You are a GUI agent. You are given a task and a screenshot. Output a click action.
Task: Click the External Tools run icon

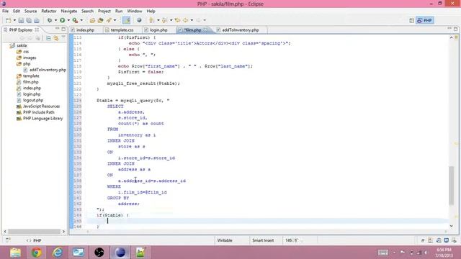[x=75, y=20]
